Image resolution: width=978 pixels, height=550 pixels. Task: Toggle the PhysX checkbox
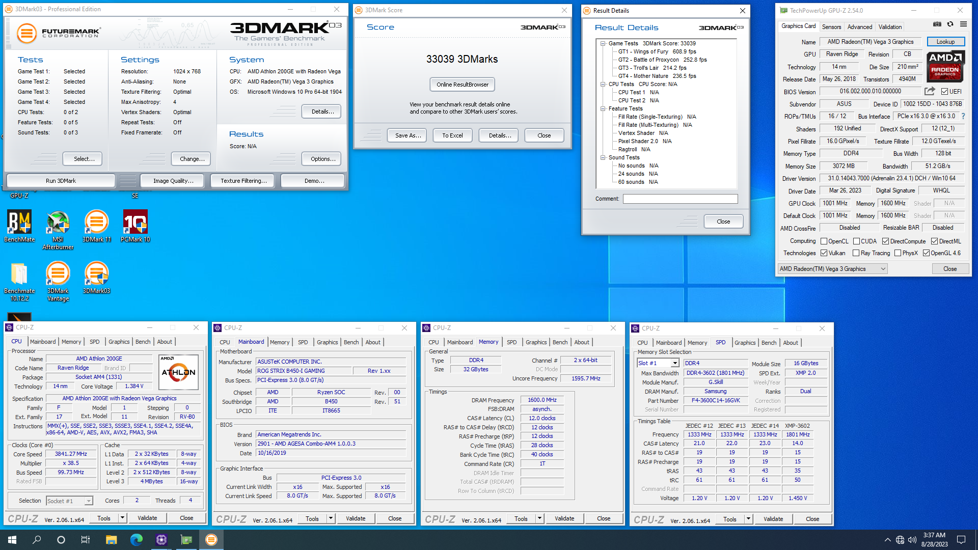coord(898,253)
